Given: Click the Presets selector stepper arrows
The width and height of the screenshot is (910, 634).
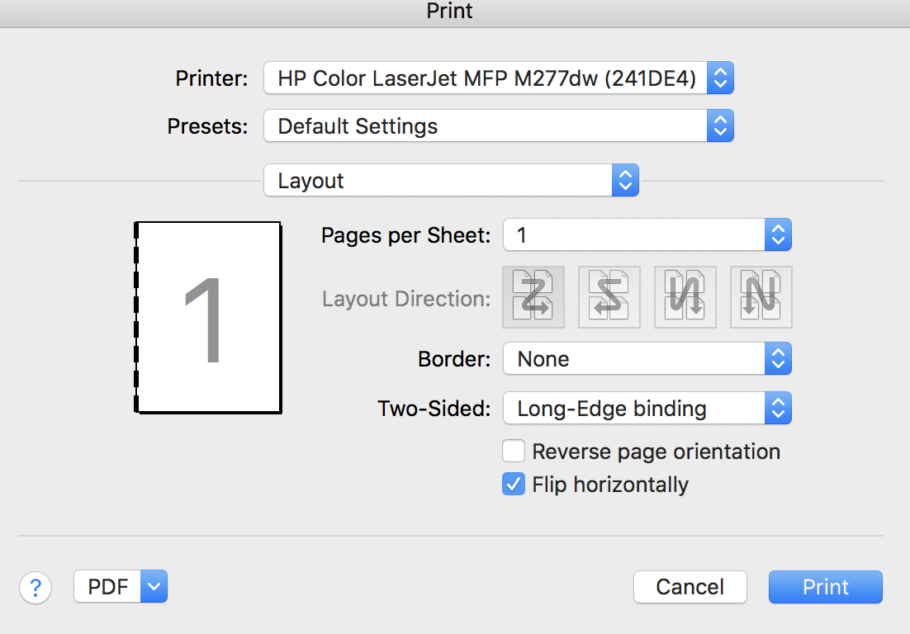Looking at the screenshot, I should [720, 126].
